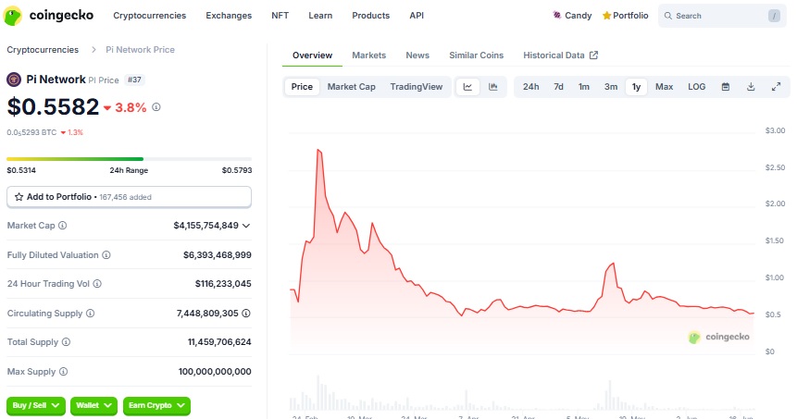Switch to News tab
The height and width of the screenshot is (419, 797).
(417, 55)
